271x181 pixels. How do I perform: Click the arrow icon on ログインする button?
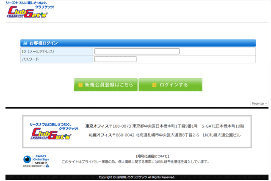pyautogui.click(x=155, y=85)
